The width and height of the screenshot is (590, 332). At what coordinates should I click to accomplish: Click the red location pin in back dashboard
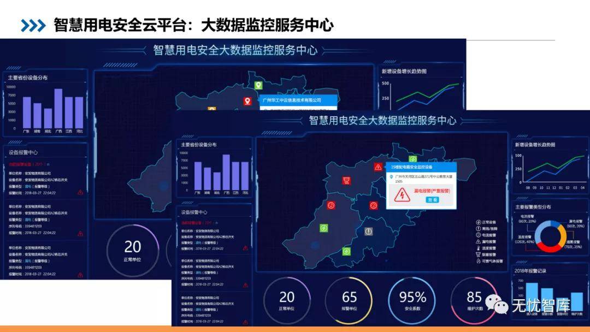pyautogui.click(x=247, y=101)
